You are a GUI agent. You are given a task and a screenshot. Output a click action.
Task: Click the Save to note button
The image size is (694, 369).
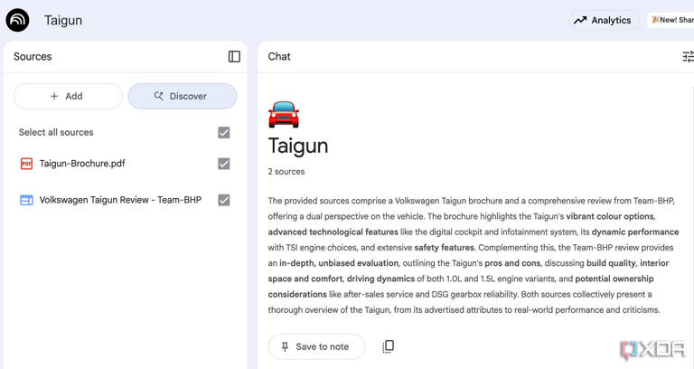click(316, 346)
